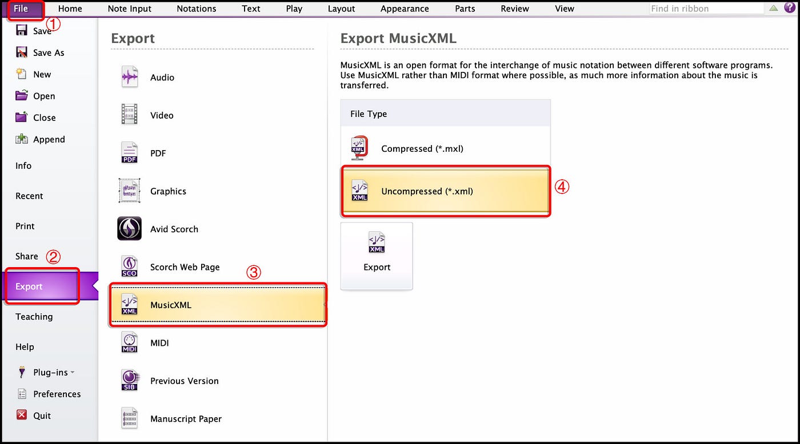Select the PDF text label
Viewport: 800px width, 444px height.
(x=158, y=154)
